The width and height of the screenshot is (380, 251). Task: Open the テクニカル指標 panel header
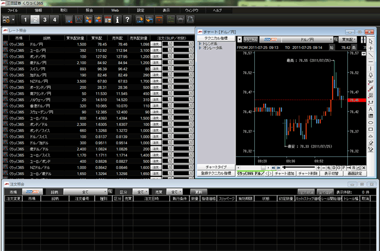click(x=216, y=39)
